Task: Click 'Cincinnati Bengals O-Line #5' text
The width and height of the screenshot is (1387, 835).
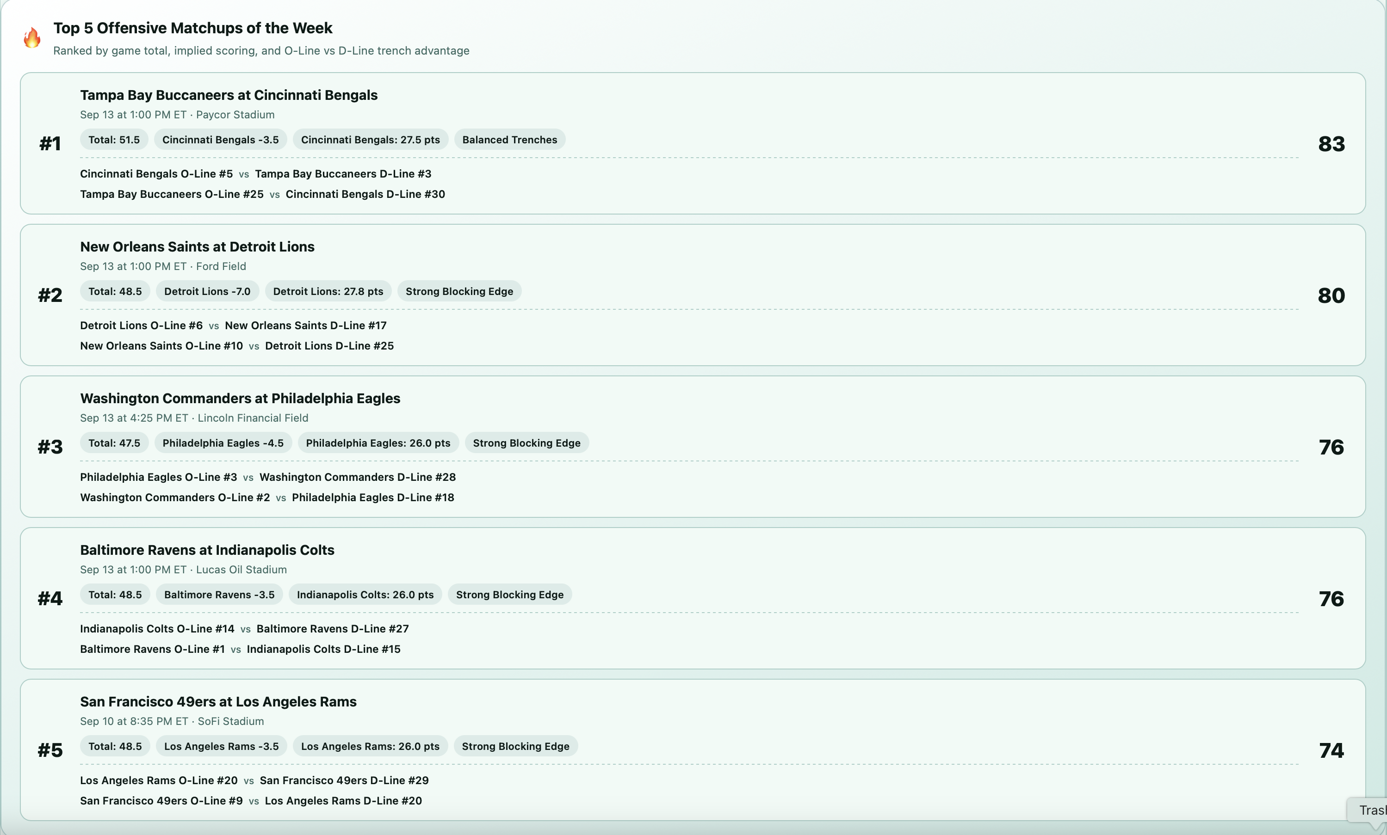Action: click(x=156, y=174)
